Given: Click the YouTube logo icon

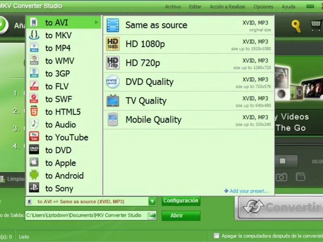Looking at the screenshot, I should (x=34, y=137).
